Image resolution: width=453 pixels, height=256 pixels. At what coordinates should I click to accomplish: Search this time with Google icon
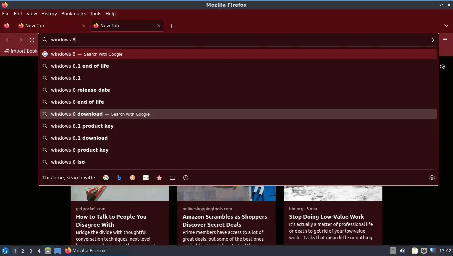[106, 178]
